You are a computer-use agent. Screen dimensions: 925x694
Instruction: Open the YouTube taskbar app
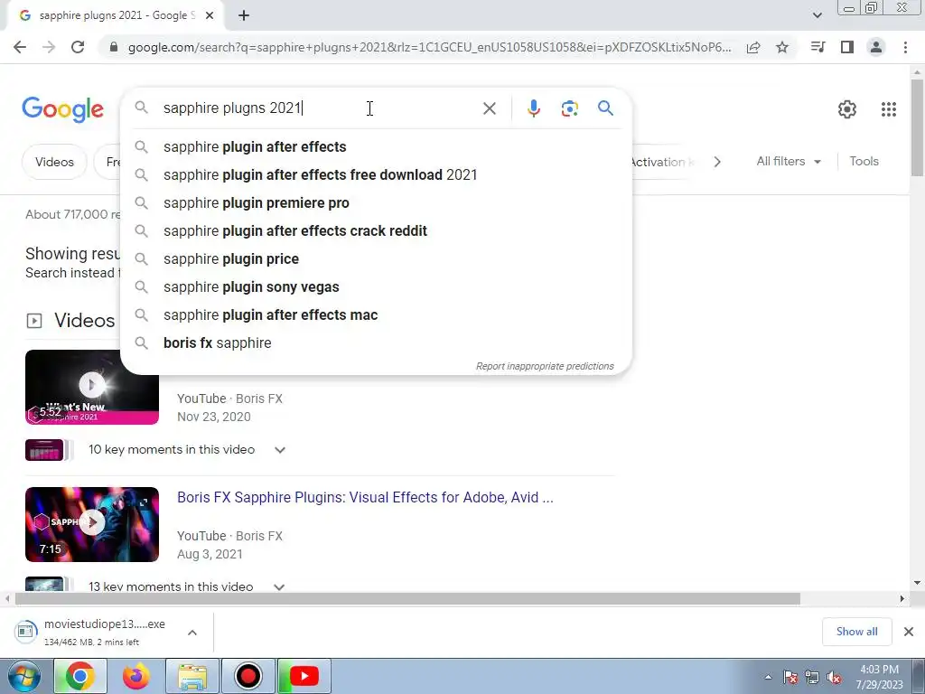(304, 676)
